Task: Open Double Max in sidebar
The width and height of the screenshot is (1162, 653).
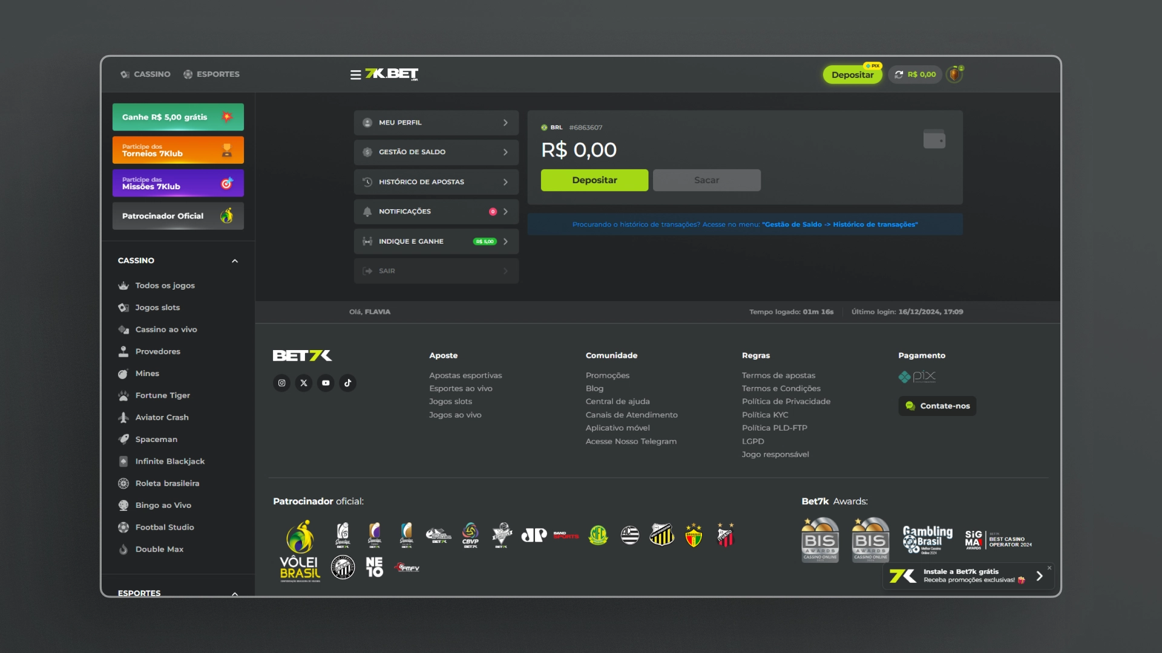Action: (x=151, y=550)
